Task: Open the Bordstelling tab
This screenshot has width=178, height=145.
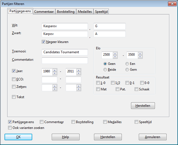Action: tap(66, 11)
